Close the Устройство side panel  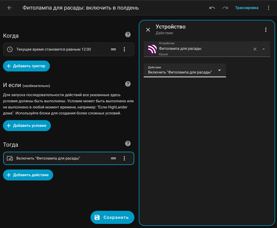point(148,30)
